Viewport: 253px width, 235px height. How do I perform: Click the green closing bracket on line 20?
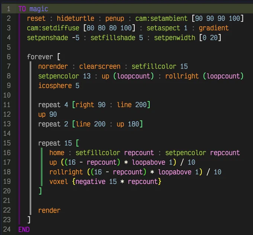(40, 191)
